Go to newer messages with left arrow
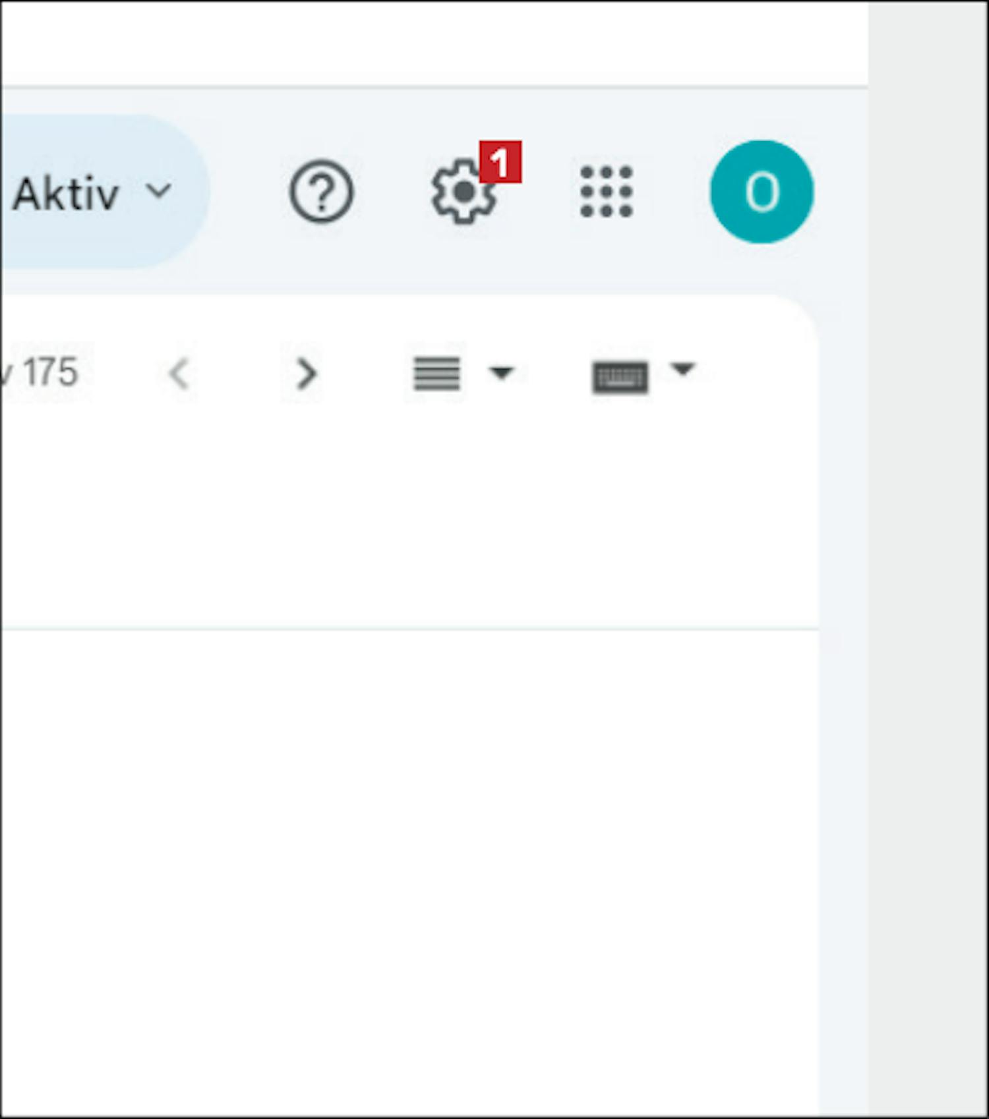 (179, 374)
